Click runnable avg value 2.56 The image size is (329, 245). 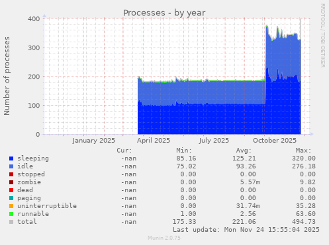(248, 214)
